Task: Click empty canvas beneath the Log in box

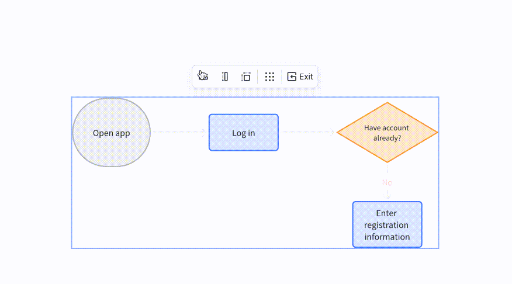Action: [244, 199]
